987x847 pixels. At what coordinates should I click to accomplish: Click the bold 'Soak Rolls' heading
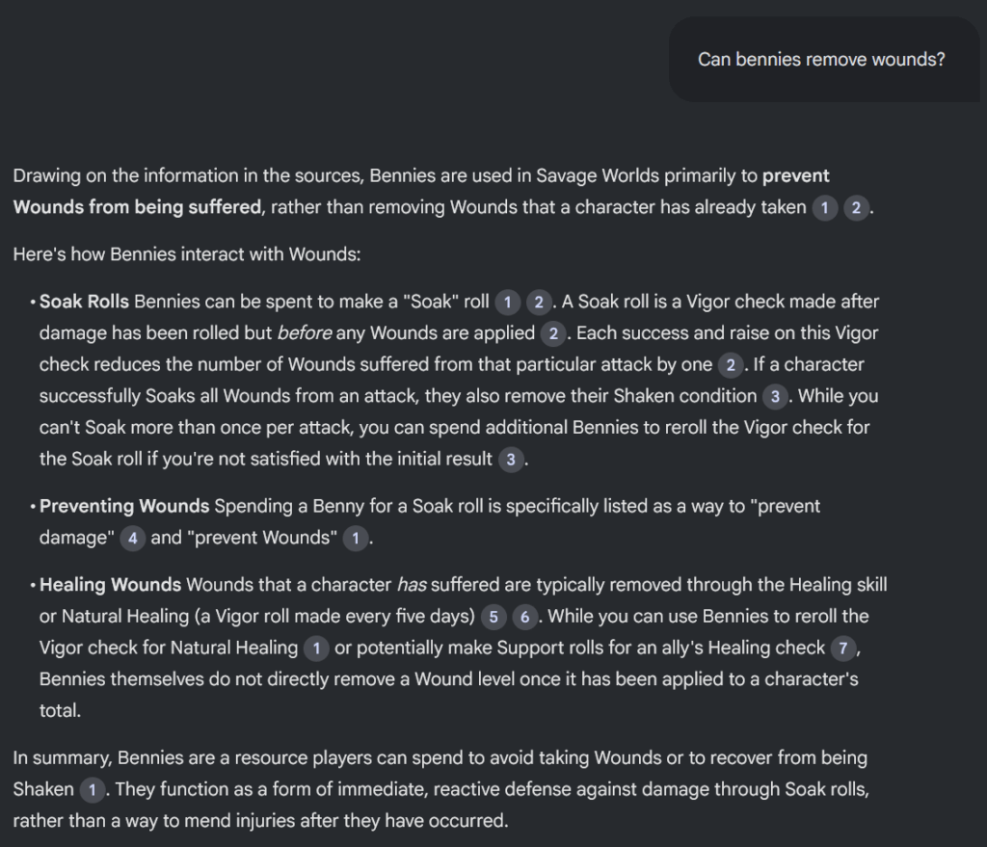click(x=85, y=302)
